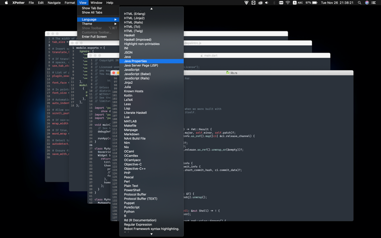This screenshot has height=238, width=381.
Task: Select HTML (Twig) language
Action: click(x=151, y=31)
